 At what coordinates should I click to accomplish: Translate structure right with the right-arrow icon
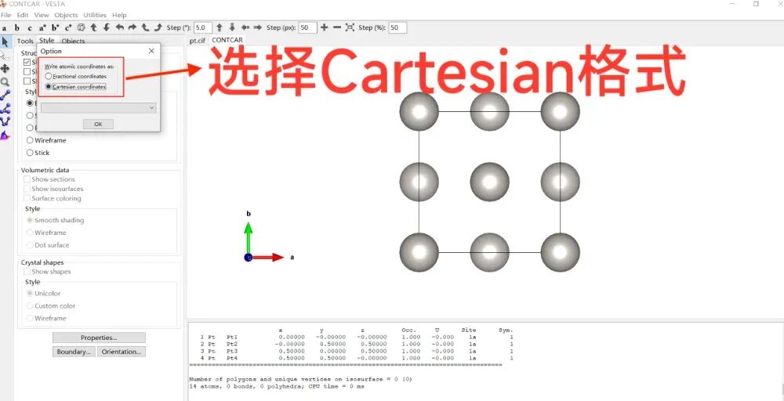(257, 27)
